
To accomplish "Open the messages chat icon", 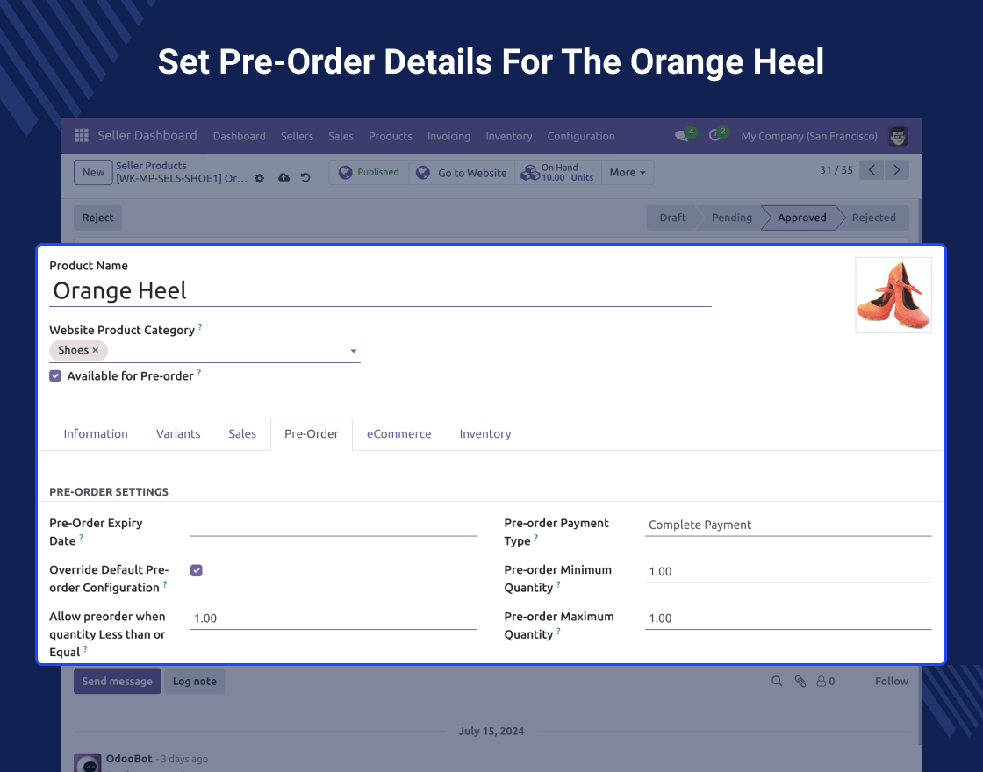I will pos(681,136).
